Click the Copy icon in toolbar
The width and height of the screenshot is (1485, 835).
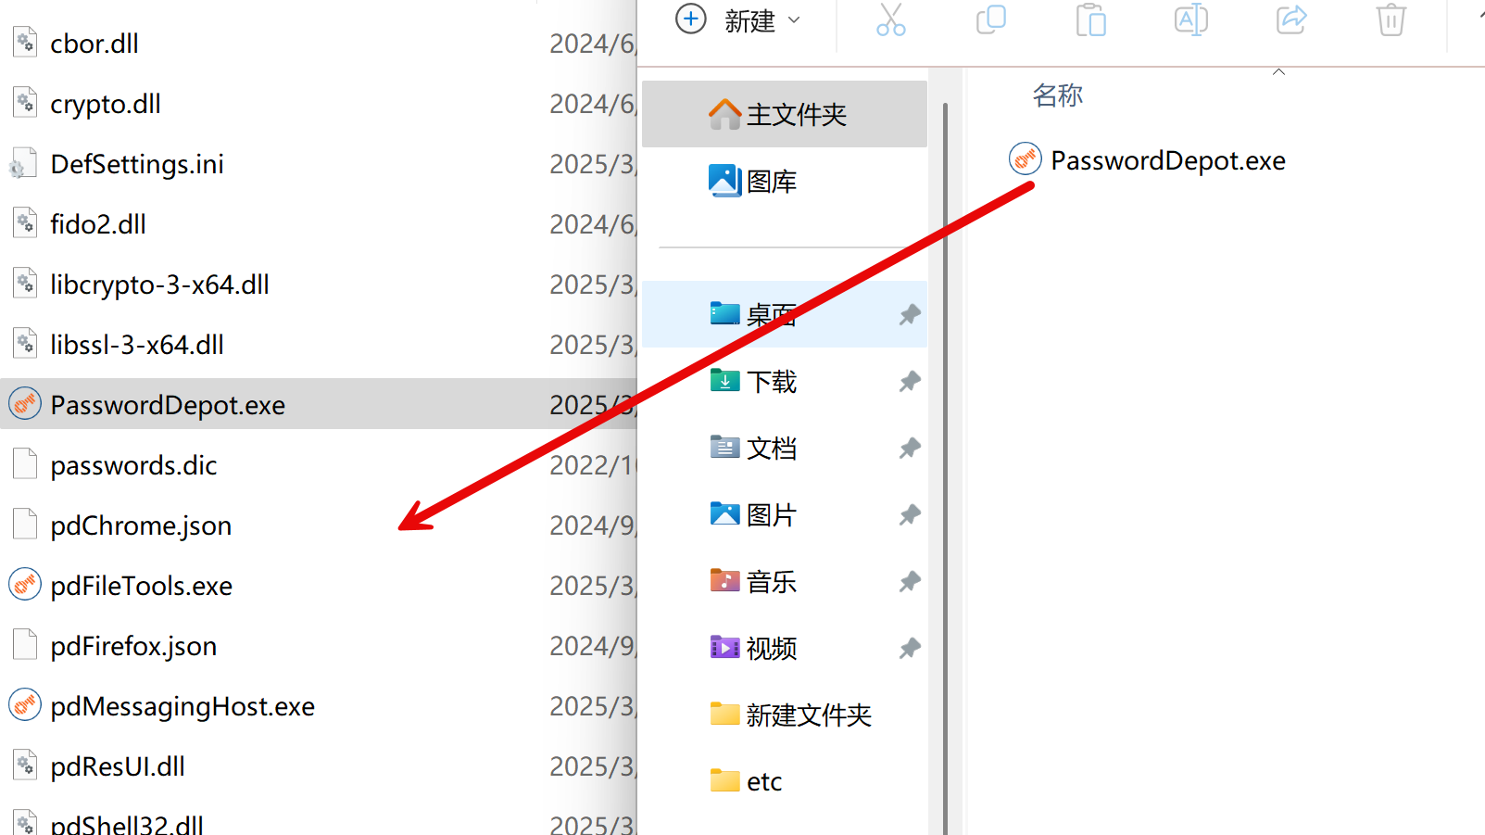click(991, 19)
